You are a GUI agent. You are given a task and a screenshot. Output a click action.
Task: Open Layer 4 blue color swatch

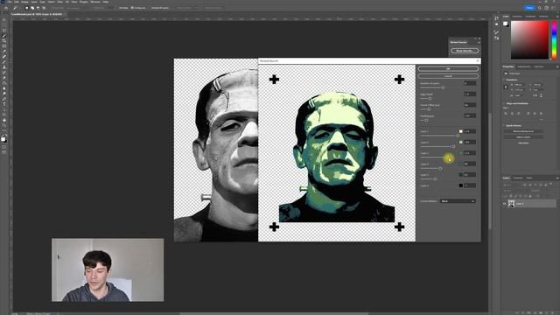461,164
